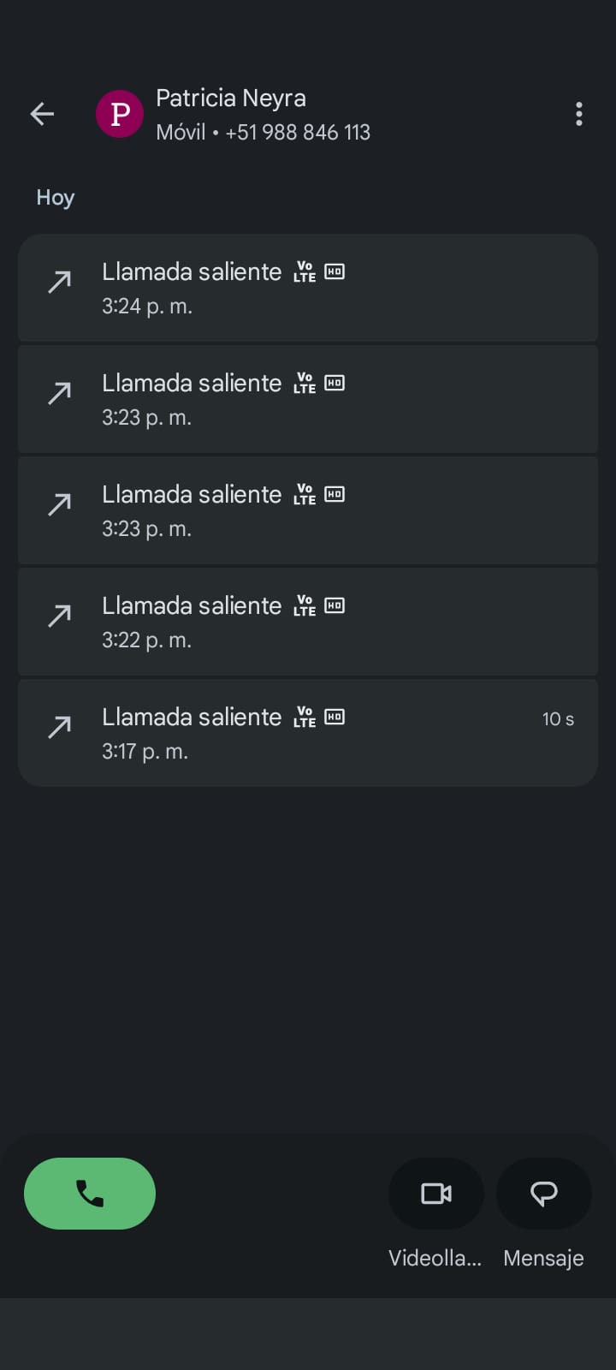This screenshot has width=616, height=1370.
Task: Tap the 10 s call duration
Action: tap(558, 719)
